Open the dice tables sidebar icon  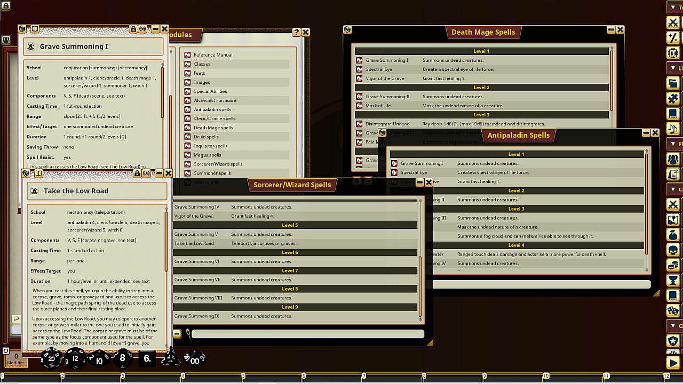(673, 310)
